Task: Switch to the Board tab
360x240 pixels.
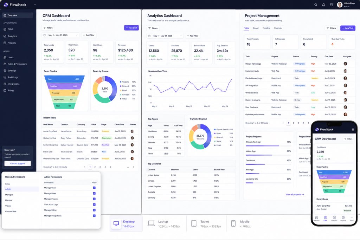Action: pyautogui.click(x=256, y=28)
